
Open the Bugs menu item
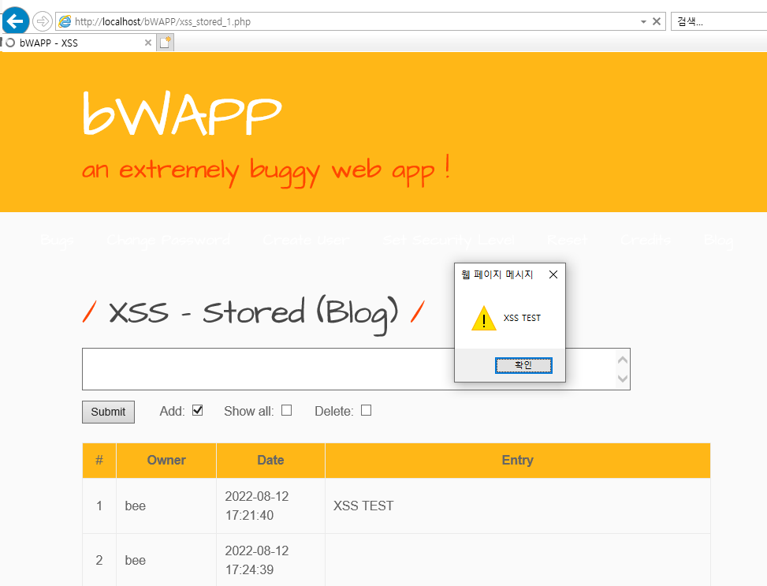pos(58,241)
